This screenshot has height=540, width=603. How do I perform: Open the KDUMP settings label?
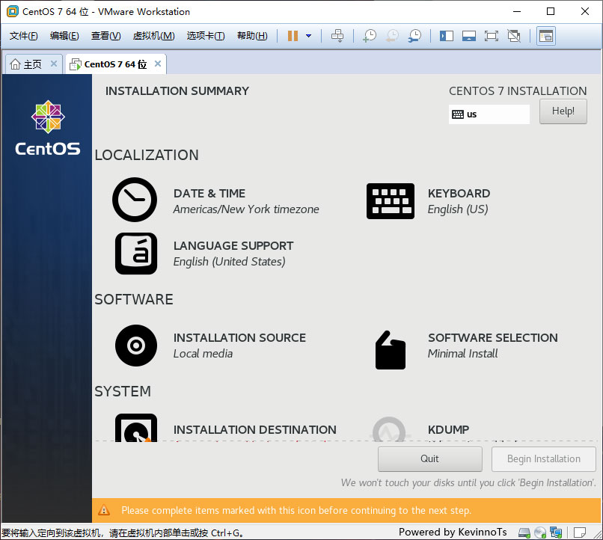(448, 430)
